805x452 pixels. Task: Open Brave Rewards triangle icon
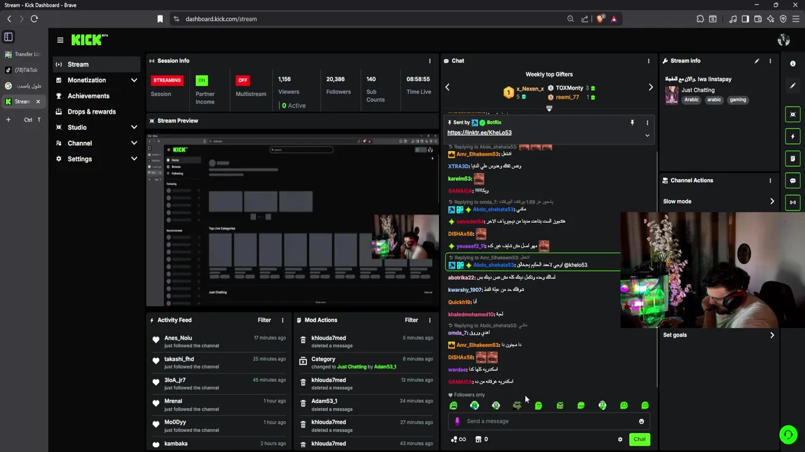tap(614, 19)
